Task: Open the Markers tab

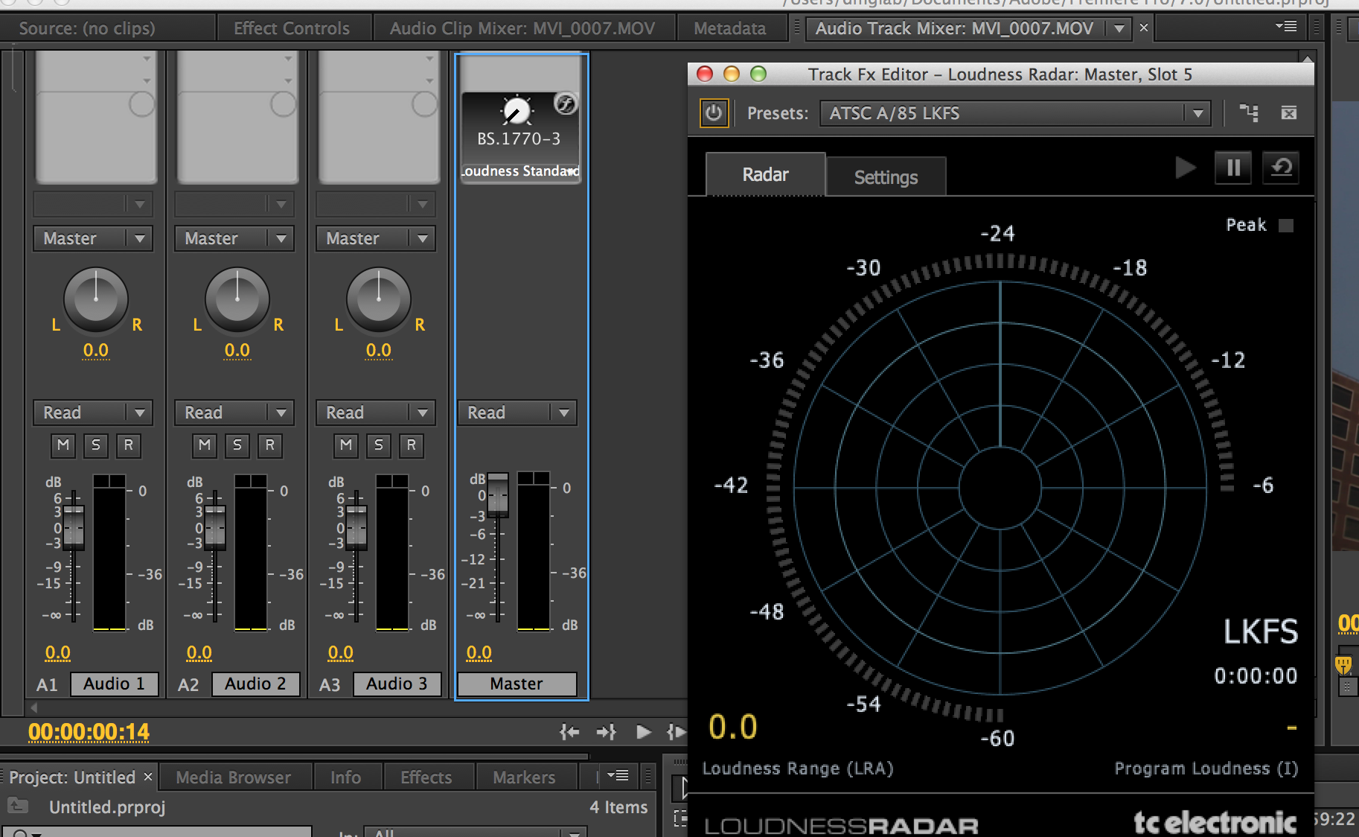Action: 524,777
